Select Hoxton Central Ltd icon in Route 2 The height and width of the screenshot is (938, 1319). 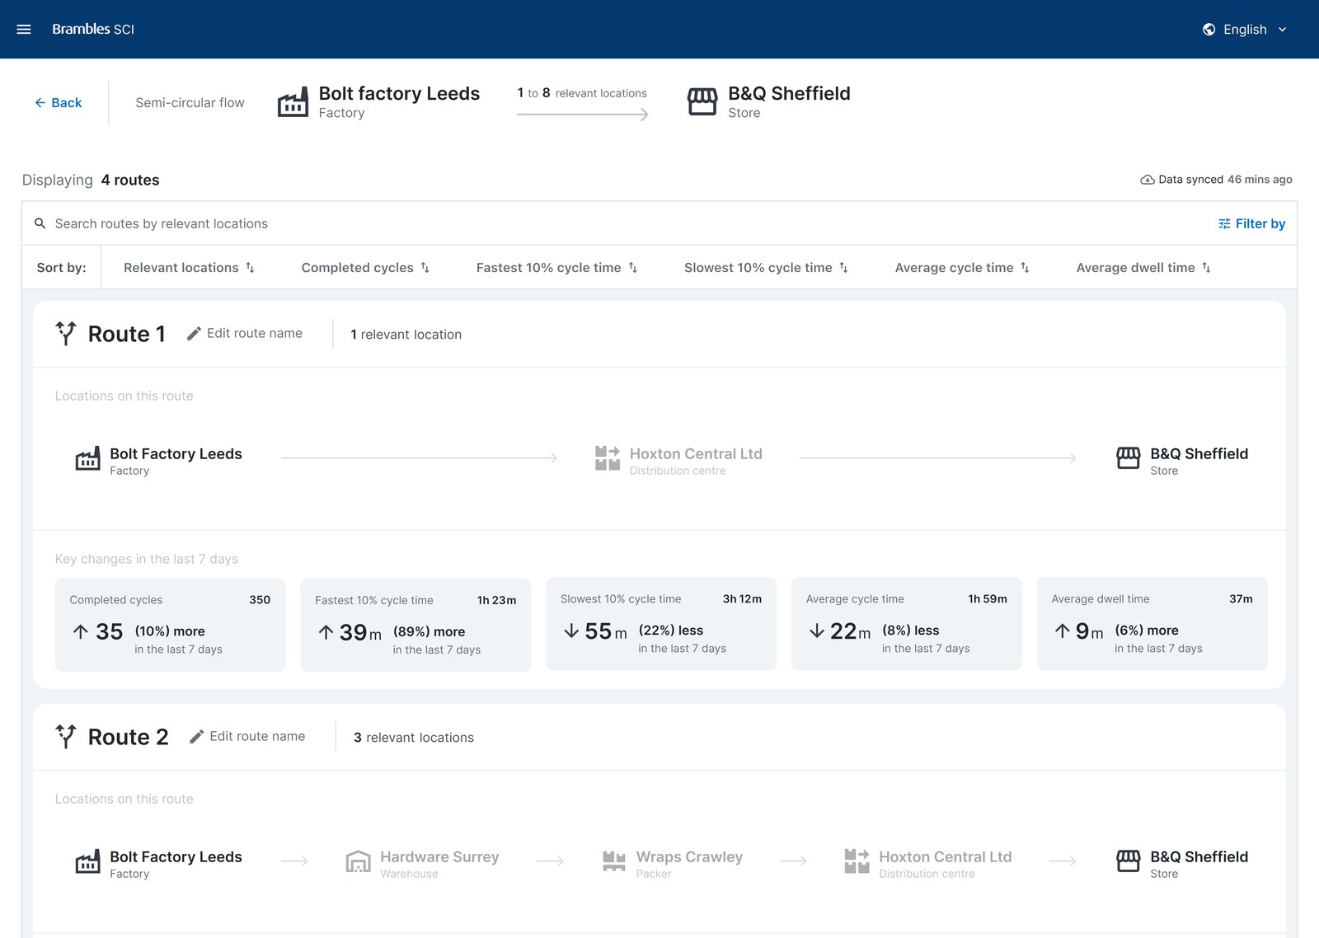click(857, 861)
